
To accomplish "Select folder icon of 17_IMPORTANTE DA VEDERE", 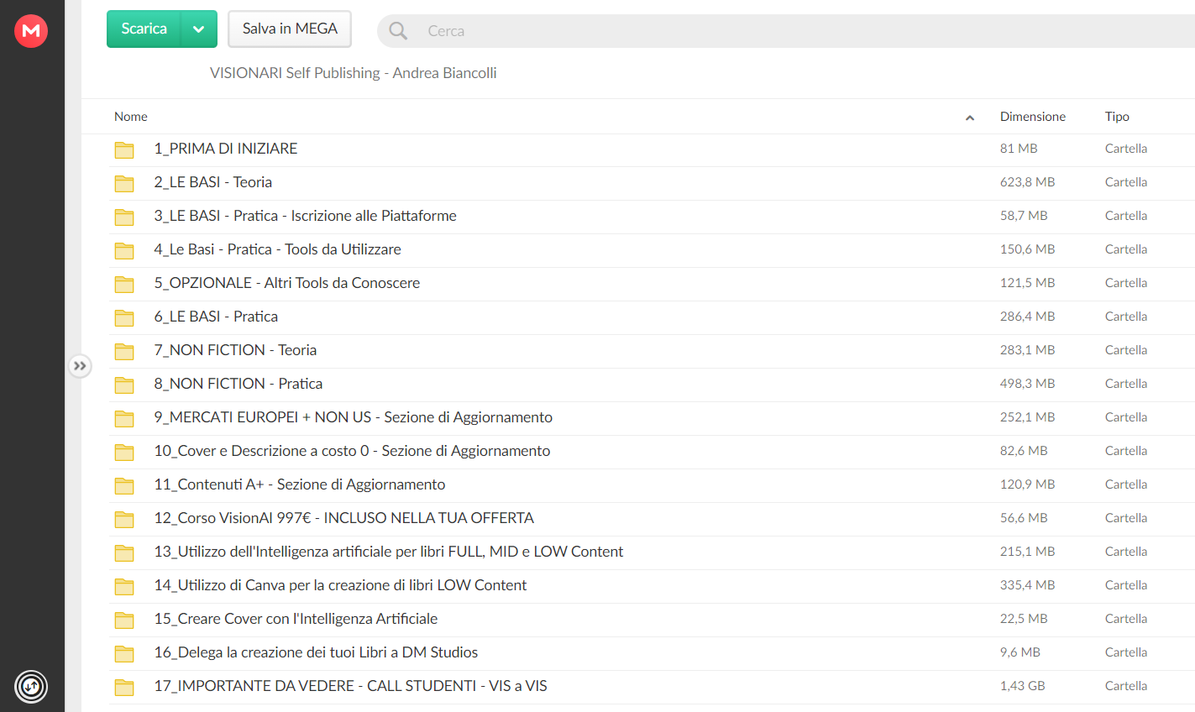I will pos(124,687).
